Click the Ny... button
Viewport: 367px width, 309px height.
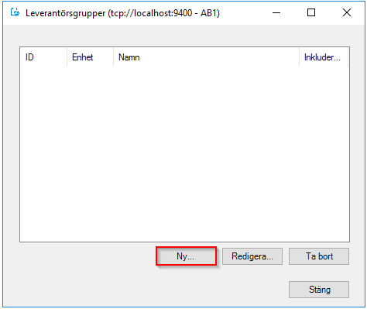click(186, 256)
